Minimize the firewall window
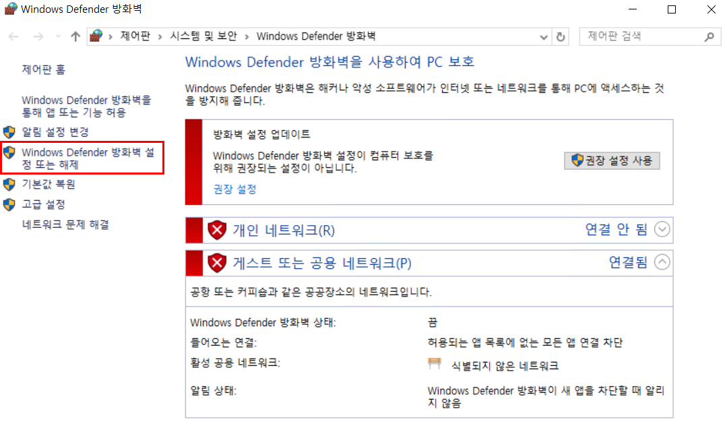This screenshot has height=434, width=727. [633, 9]
